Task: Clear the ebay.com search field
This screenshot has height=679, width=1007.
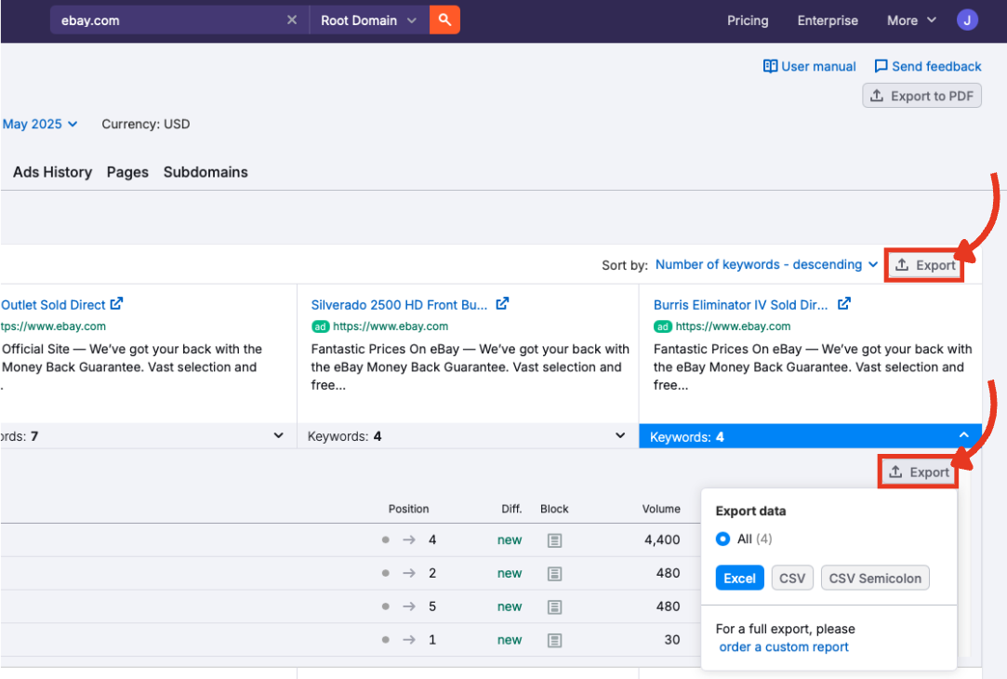Action: (x=292, y=20)
